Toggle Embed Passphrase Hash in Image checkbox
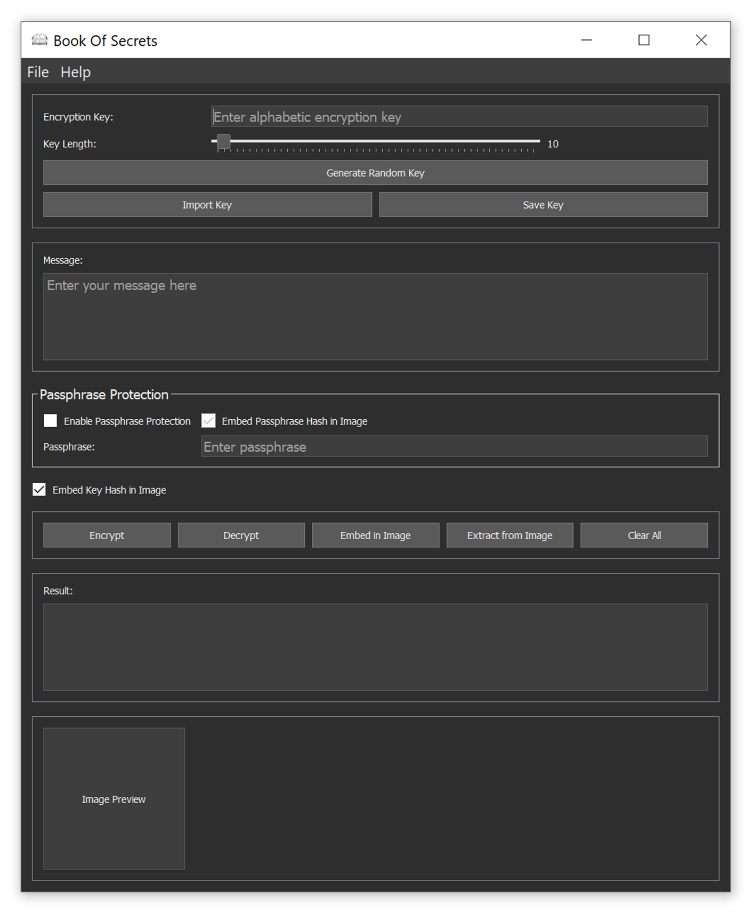This screenshot has height=912, width=752. pos(208,421)
